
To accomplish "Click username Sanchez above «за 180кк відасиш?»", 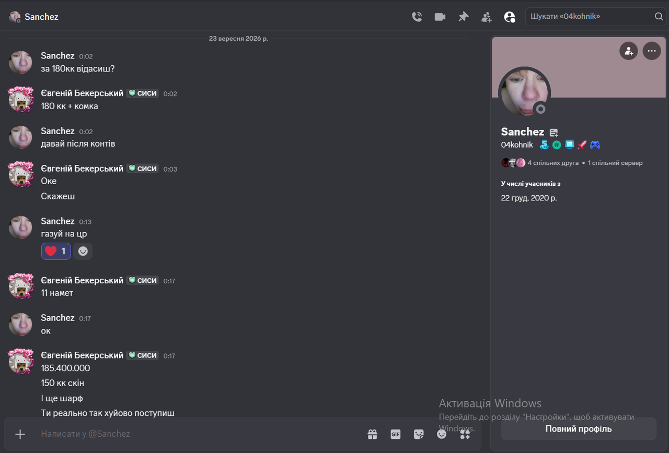I will pyautogui.click(x=57, y=56).
